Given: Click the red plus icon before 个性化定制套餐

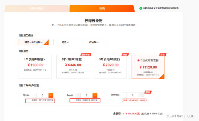Looking at the screenshot, I should tap(138, 60).
